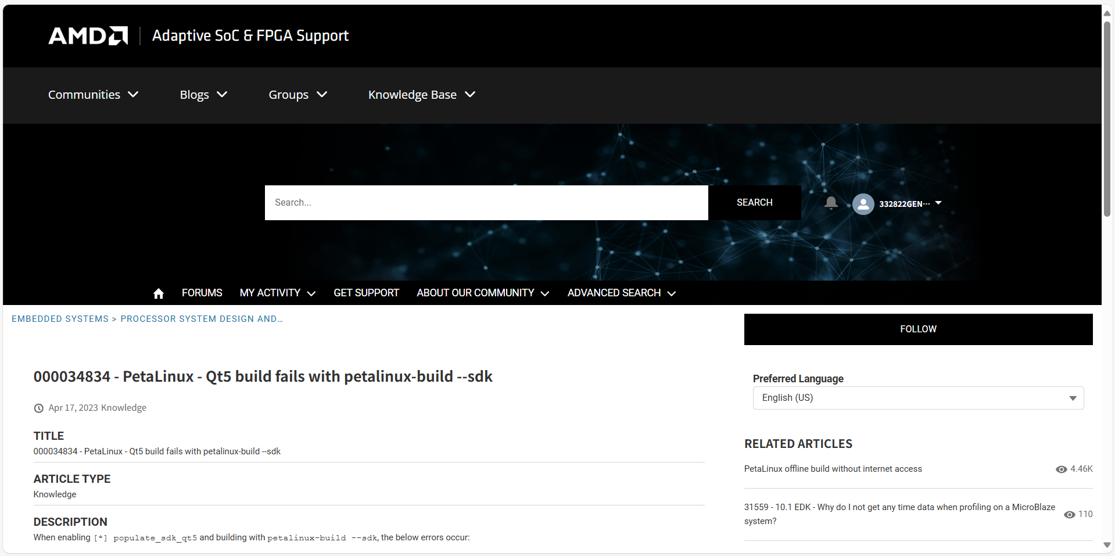Screen dimensions: 1115x556
Task: Click the clock icon beside Apr 17, 2023
Action: click(x=39, y=408)
